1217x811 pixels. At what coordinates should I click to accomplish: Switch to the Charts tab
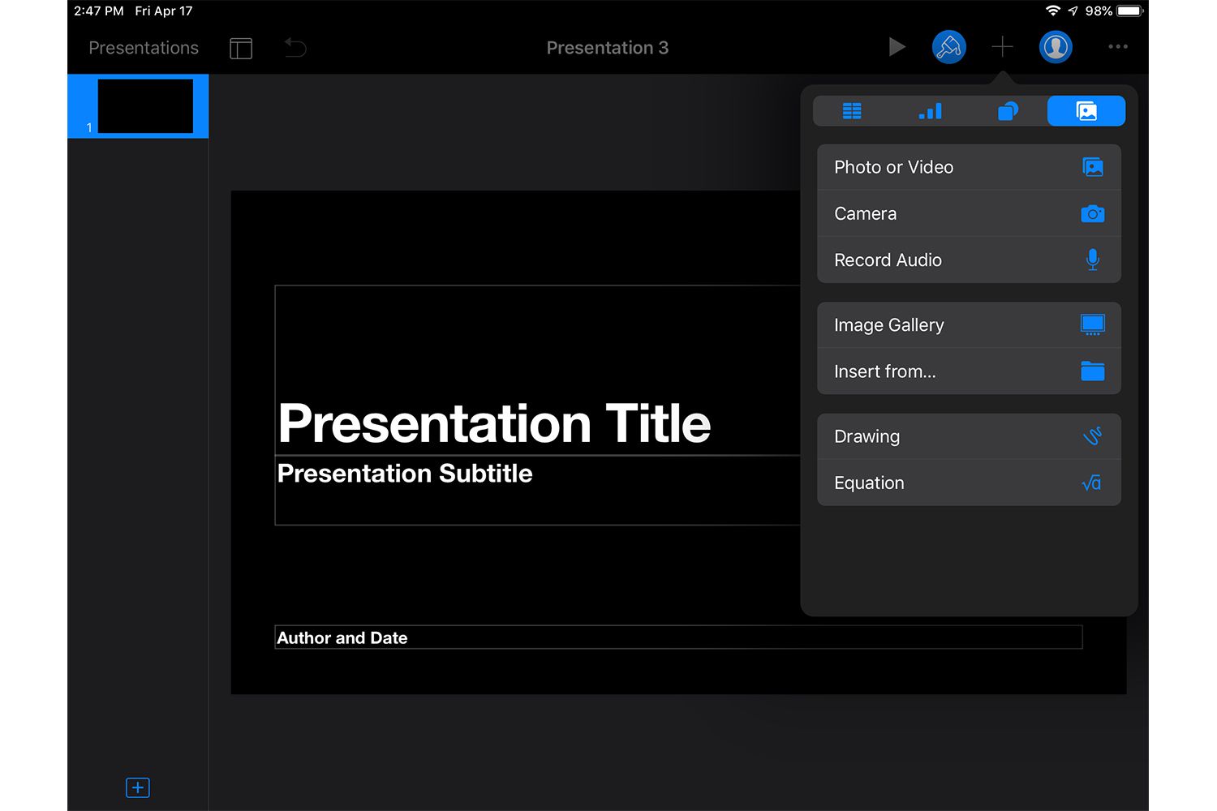(930, 111)
